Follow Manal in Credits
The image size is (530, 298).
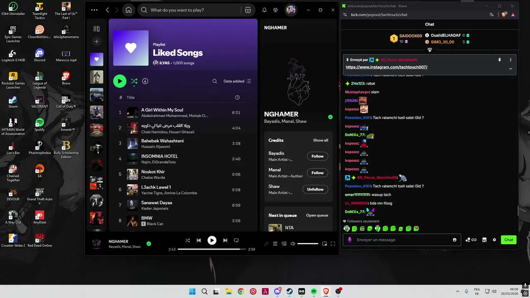[x=318, y=173]
